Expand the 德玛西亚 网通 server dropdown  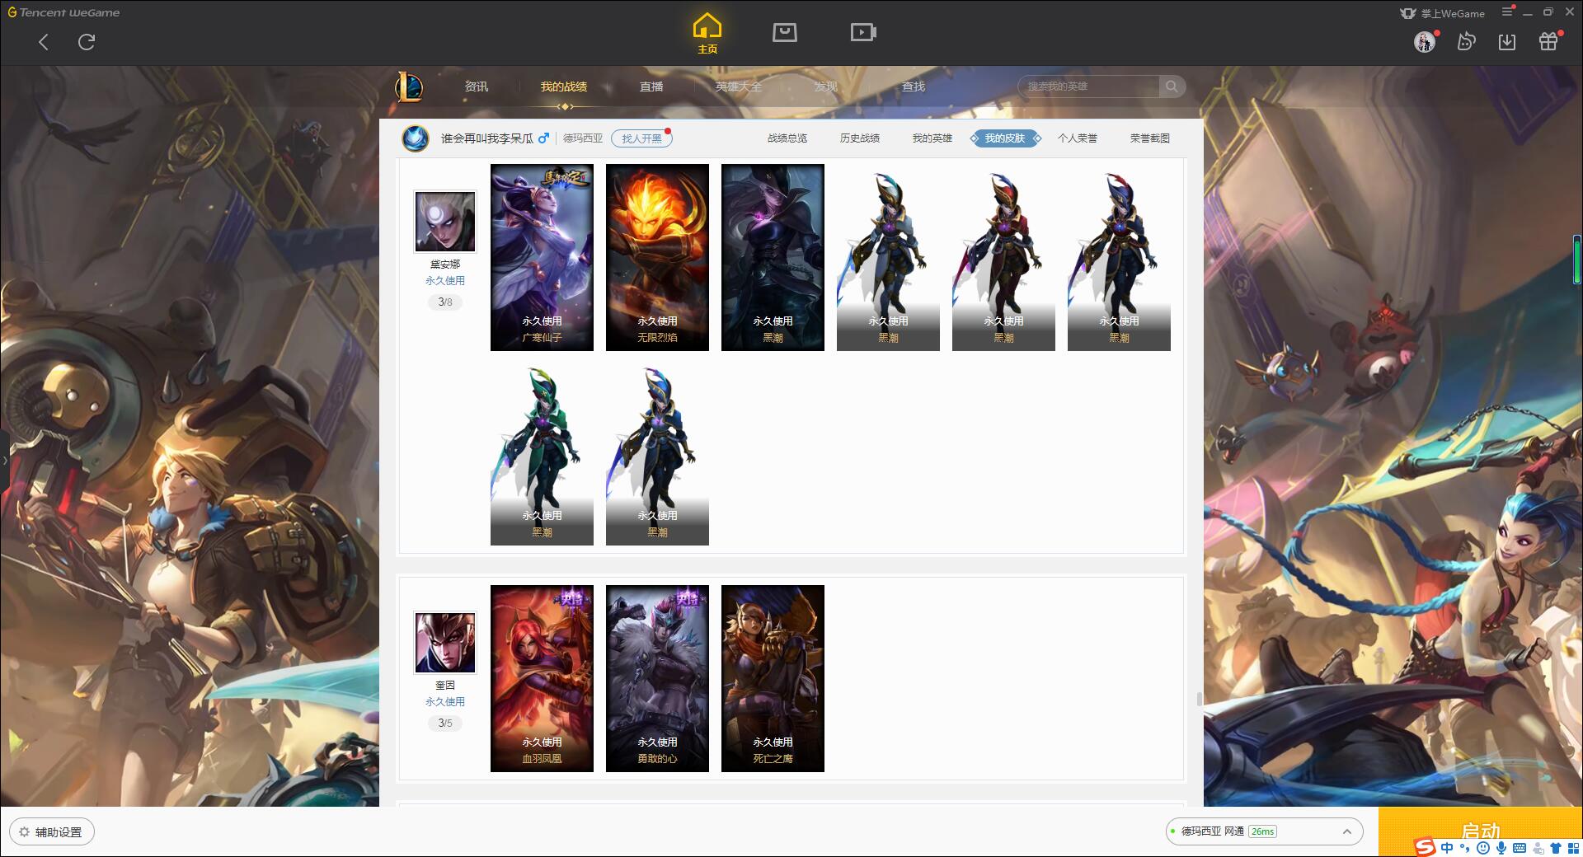click(1264, 831)
